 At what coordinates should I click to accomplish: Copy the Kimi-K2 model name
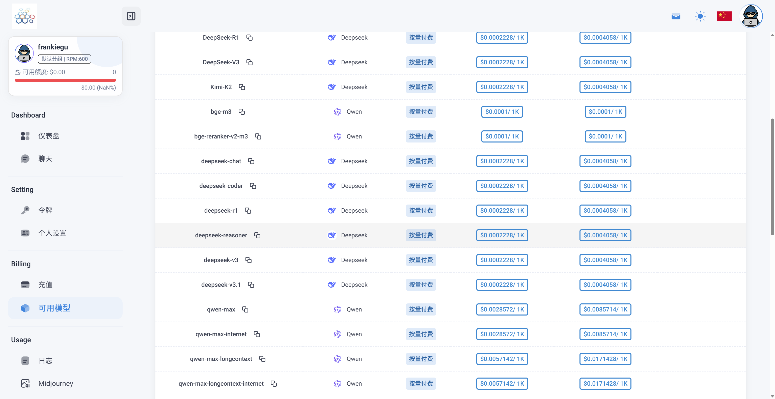(242, 87)
